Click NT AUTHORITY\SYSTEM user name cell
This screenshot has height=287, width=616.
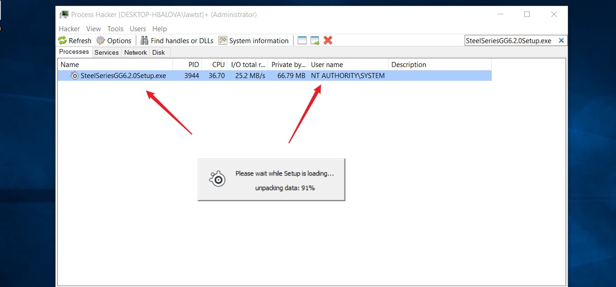(348, 76)
